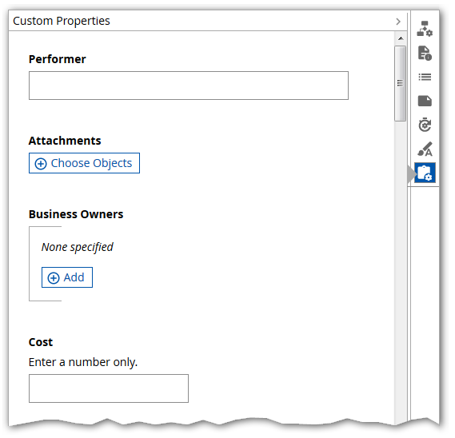Focus the Cost number field
Screen dimensions: 455x438
pos(109,388)
